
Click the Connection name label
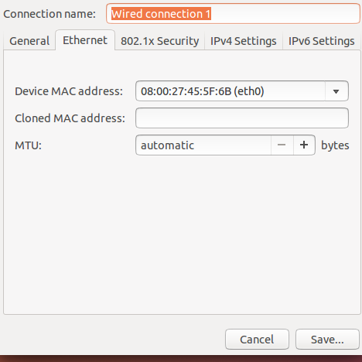click(50, 14)
